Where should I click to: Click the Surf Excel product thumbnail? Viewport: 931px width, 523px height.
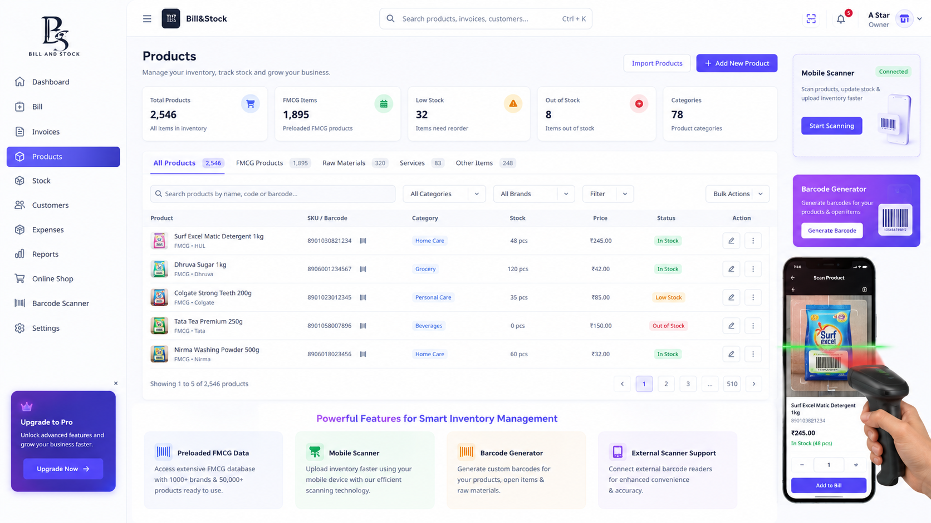159,241
